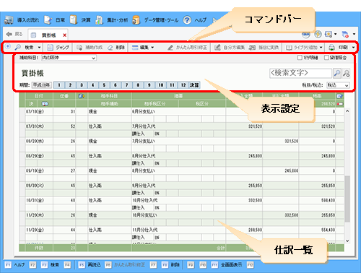Click the 決算 period button
This screenshot has width=361, height=273.
(x=194, y=85)
